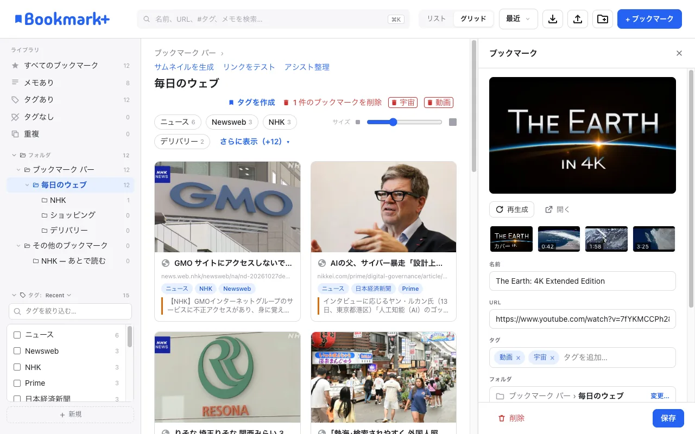Expand さらに表示 (+12) tags
The image size is (695, 434).
(x=255, y=142)
